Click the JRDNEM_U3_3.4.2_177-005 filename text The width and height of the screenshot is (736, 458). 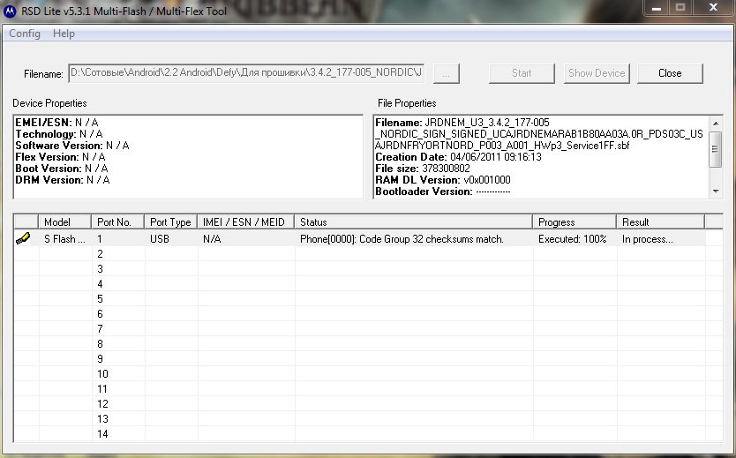coord(487,123)
